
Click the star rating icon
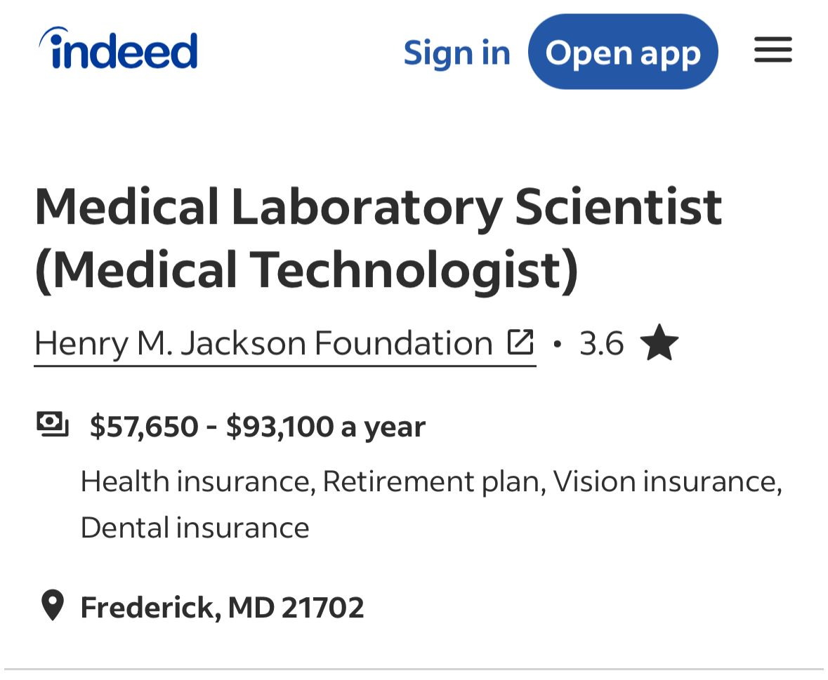click(x=659, y=344)
